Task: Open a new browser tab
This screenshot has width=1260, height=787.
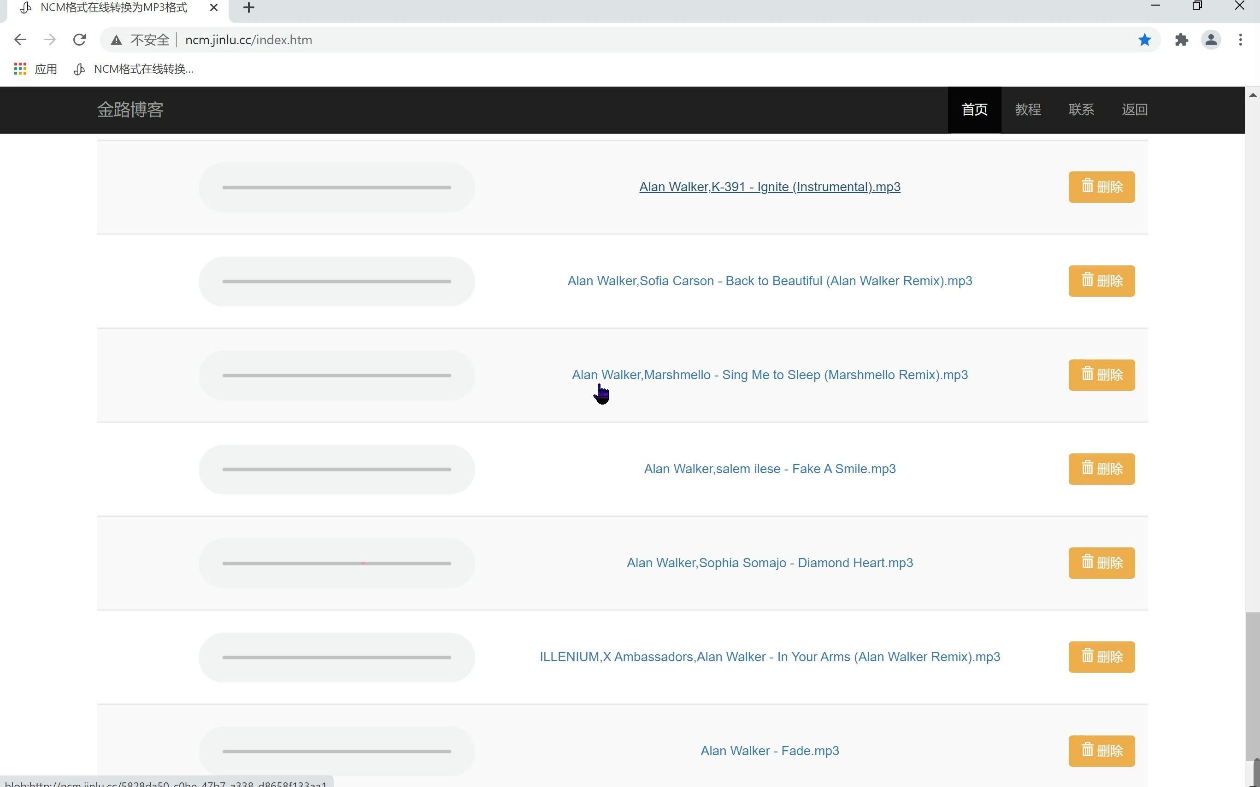Action: (x=249, y=8)
